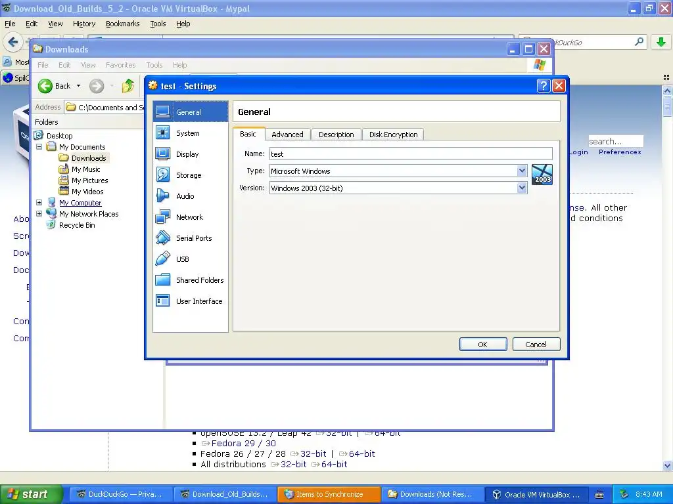This screenshot has height=504, width=673.
Task: Select My Music in the Folders tree
Action: click(x=85, y=169)
